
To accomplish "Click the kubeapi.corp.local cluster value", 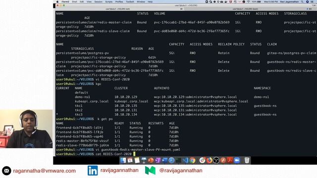I will [131, 101].
